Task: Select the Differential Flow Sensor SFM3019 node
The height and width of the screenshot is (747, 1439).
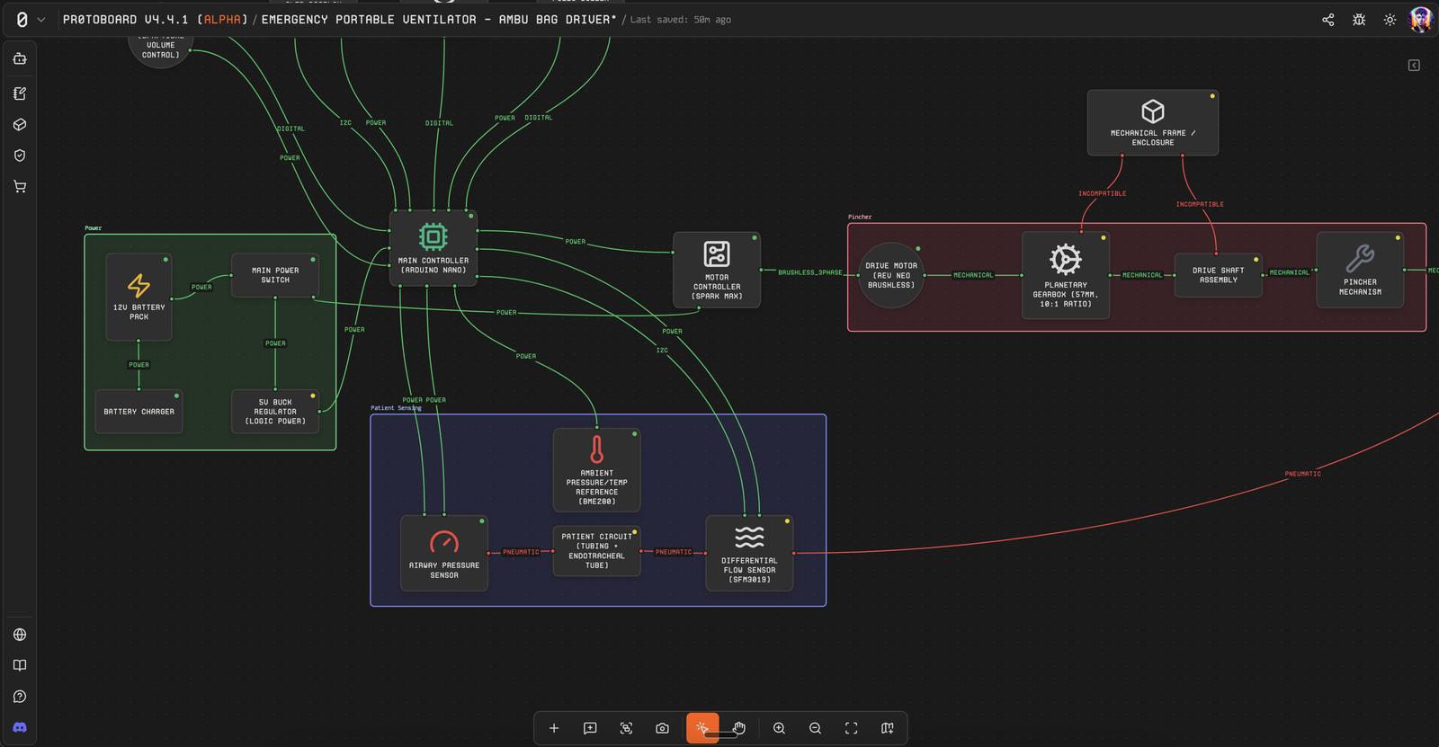Action: click(749, 553)
